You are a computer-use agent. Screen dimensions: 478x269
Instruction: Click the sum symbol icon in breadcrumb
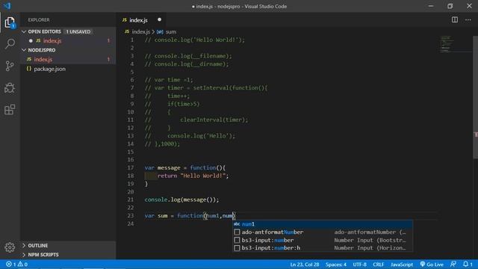pyautogui.click(x=160, y=31)
